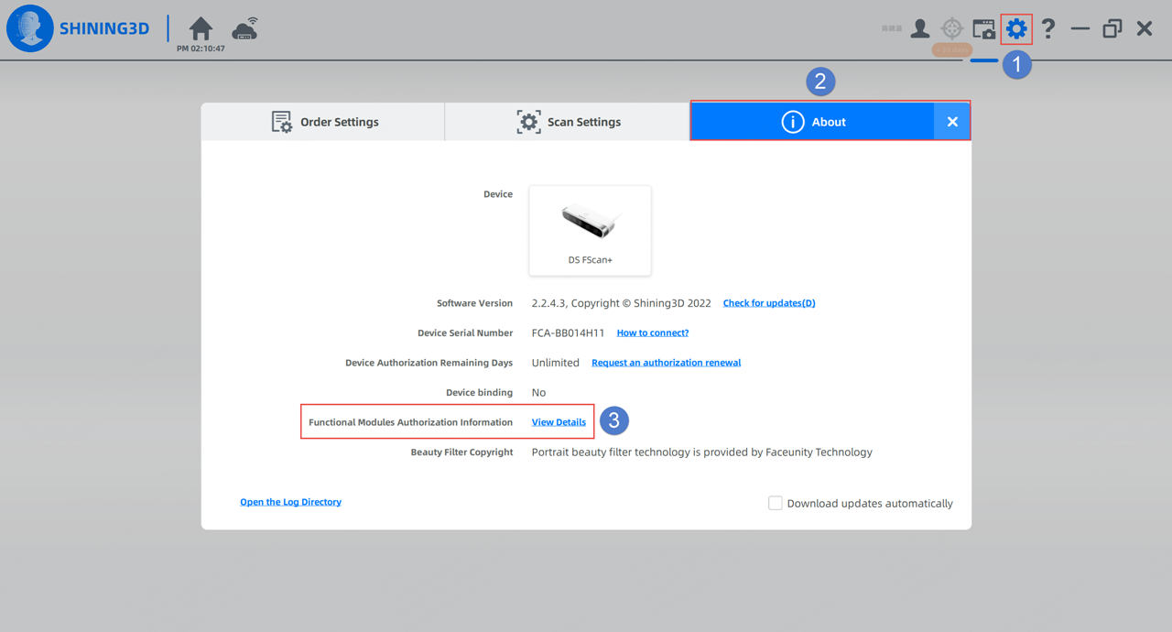Open the user account profile icon
The image size is (1172, 632).
point(920,29)
